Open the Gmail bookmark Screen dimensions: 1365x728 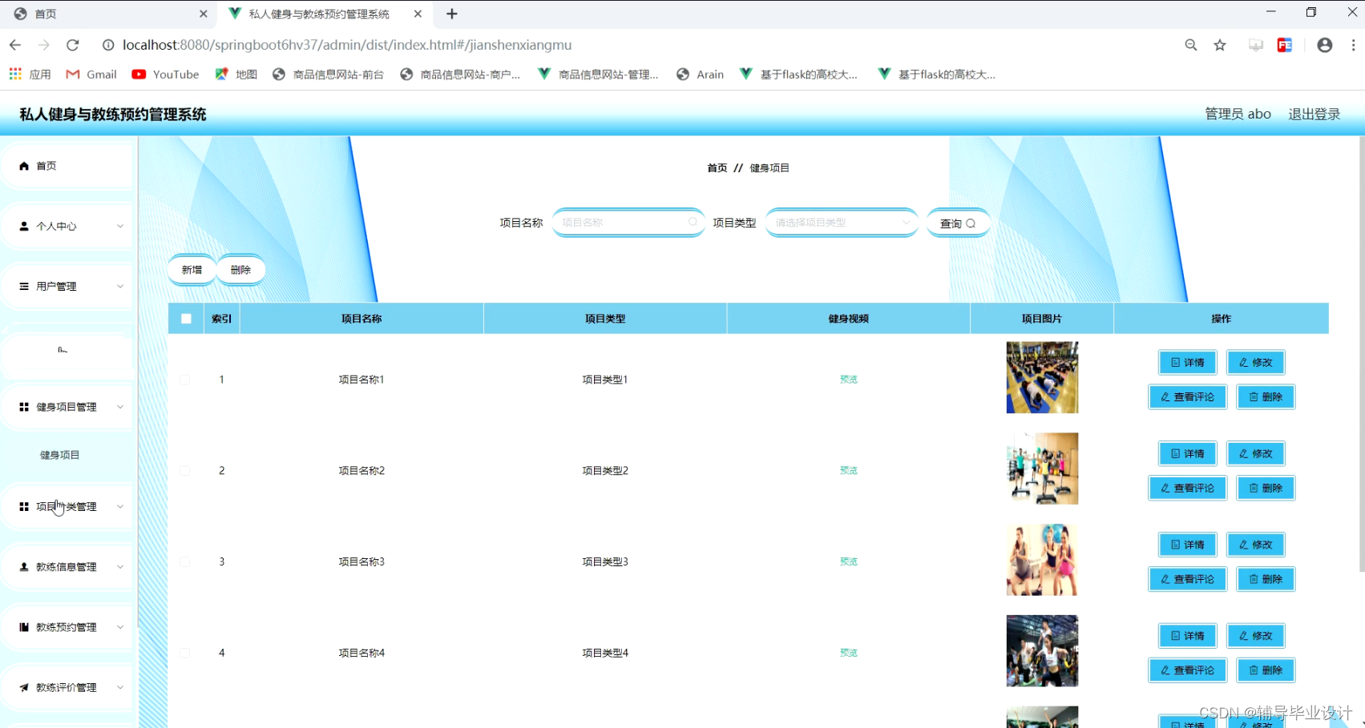pos(91,74)
